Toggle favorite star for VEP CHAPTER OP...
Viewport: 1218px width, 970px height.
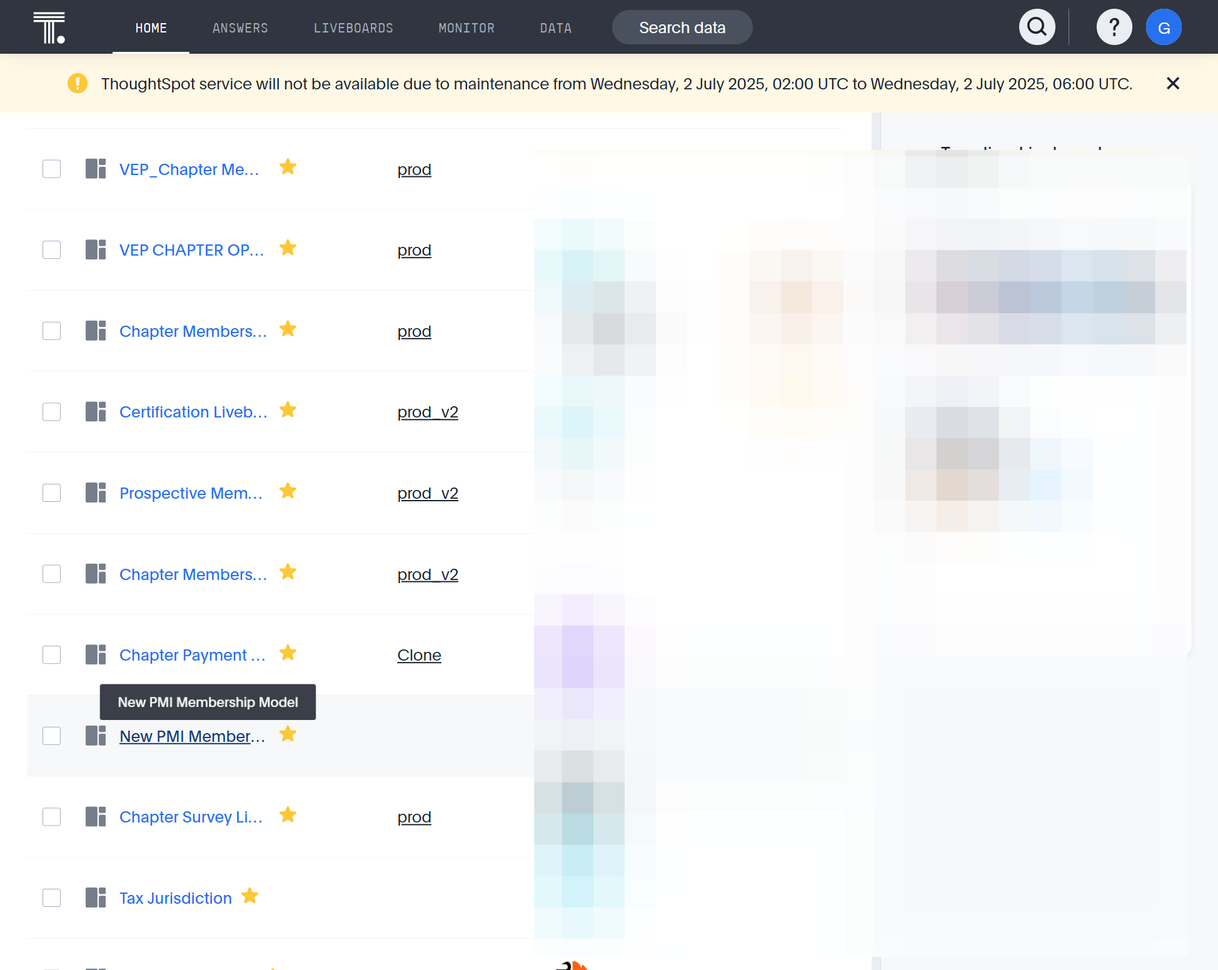(288, 248)
